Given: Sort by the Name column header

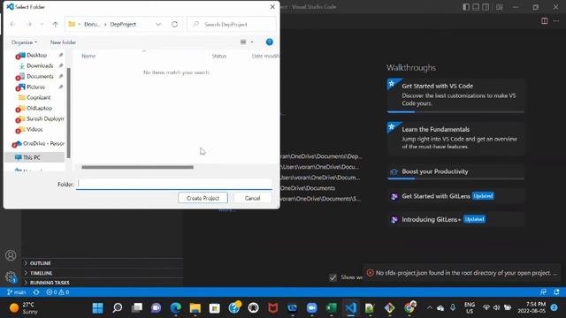Looking at the screenshot, I should pyautogui.click(x=88, y=56).
